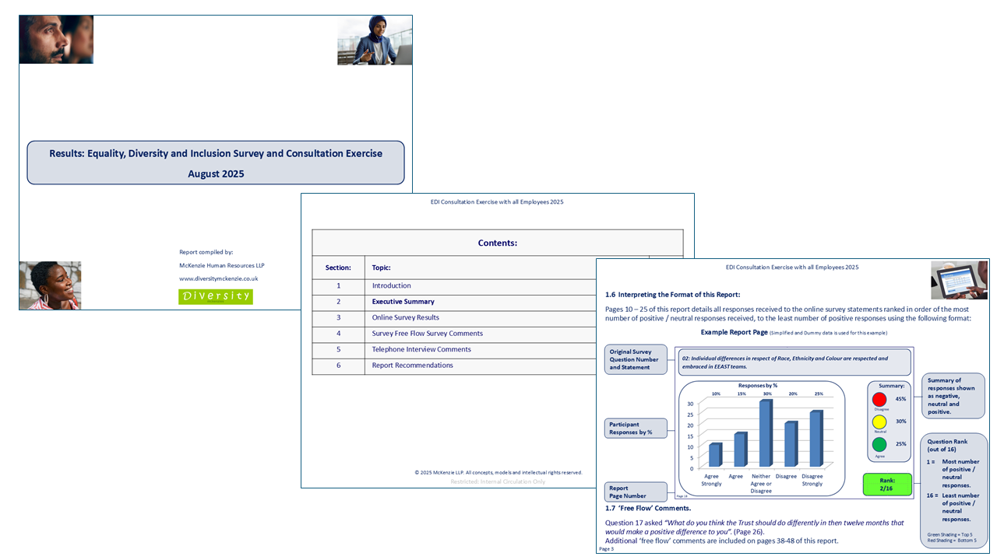
Task: Click the tablet device photo
Action: (x=959, y=280)
